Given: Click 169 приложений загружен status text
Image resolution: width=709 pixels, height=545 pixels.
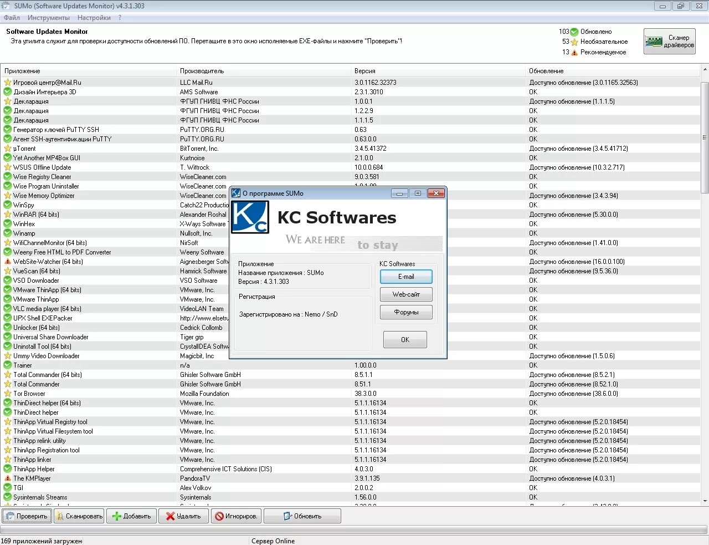Looking at the screenshot, I should 42,541.
